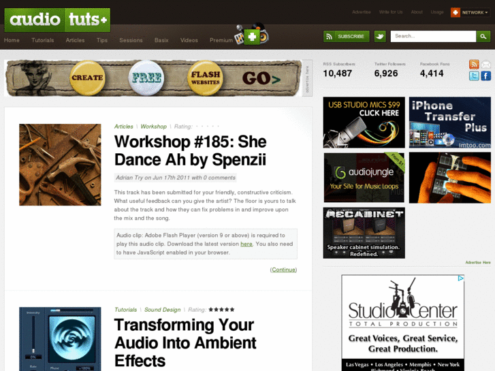
Task: Click the AdChoices icon on Studio Center ad
Action: (461, 278)
